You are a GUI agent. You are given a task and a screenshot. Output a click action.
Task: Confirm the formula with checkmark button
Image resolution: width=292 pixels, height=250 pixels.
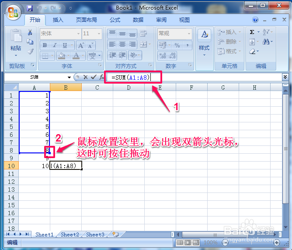(94, 77)
